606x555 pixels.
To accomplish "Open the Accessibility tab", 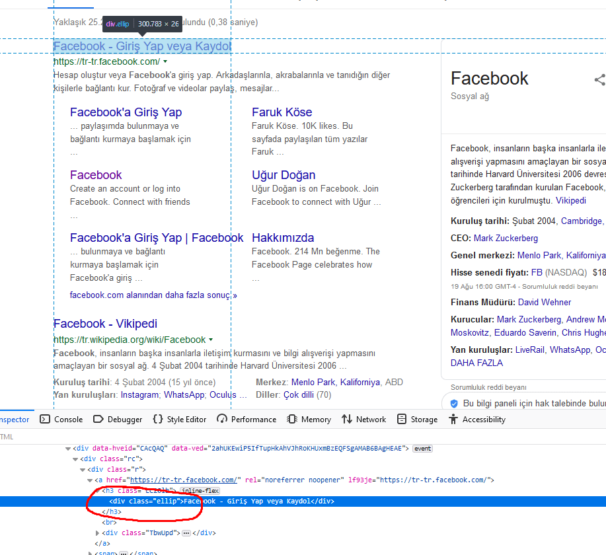I will 477,420.
